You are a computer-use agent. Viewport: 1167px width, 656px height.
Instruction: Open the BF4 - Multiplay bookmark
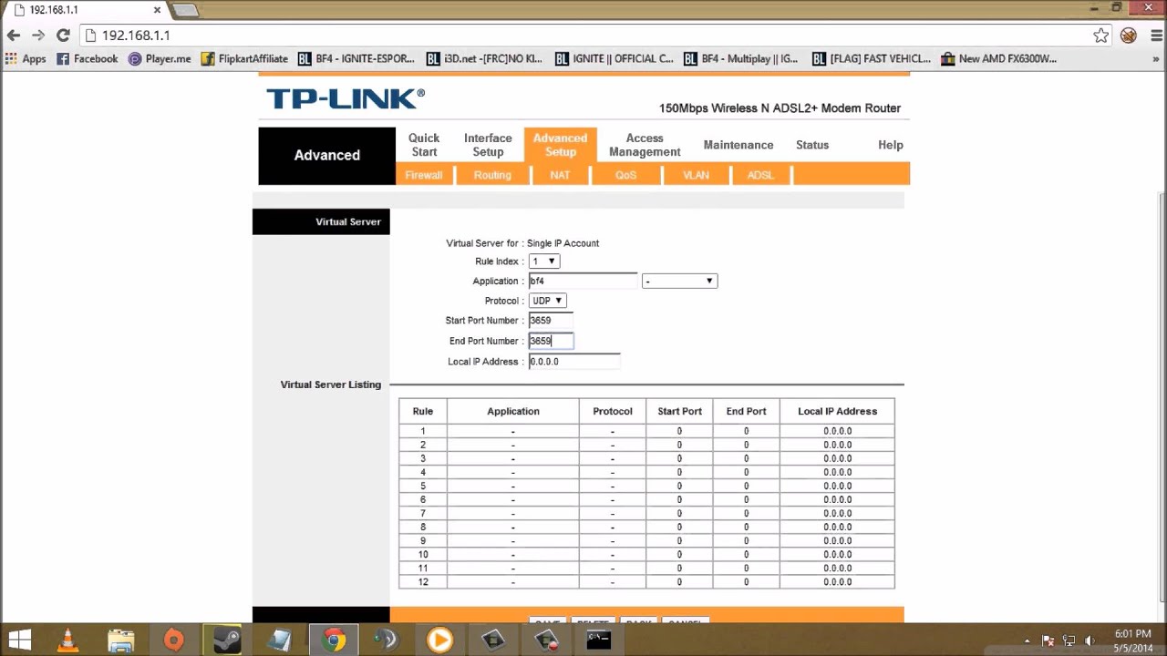tap(740, 58)
